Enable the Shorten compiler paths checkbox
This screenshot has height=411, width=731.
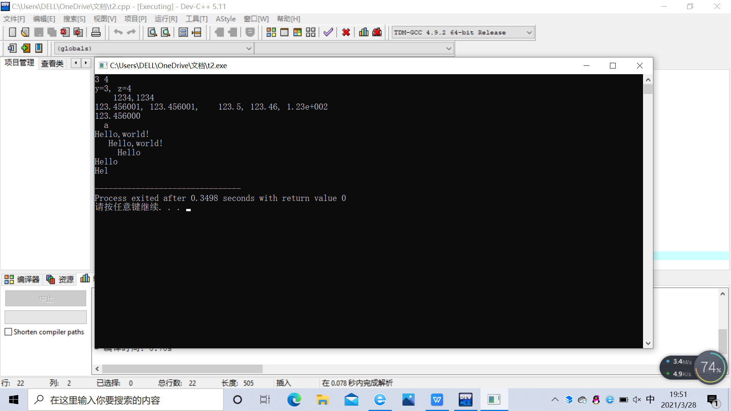point(8,332)
